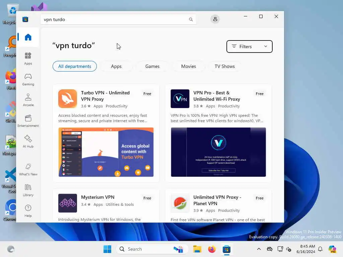The height and width of the screenshot is (257, 343).
Task: Open the Gaming section in sidebar
Action: pyautogui.click(x=28, y=79)
